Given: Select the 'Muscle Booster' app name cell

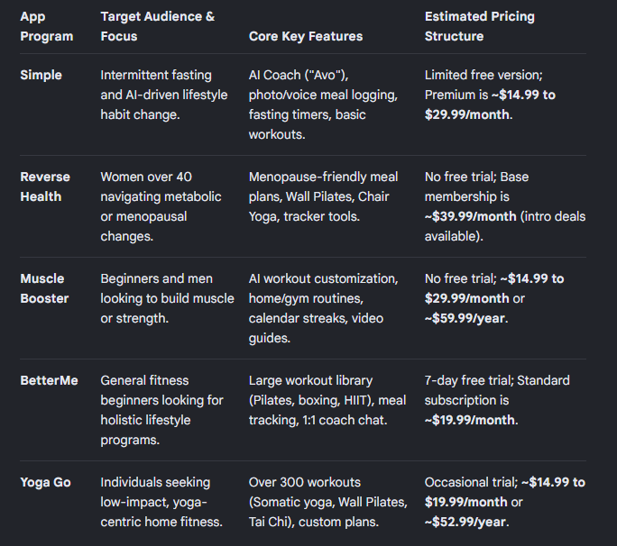Looking at the screenshot, I should [x=44, y=288].
